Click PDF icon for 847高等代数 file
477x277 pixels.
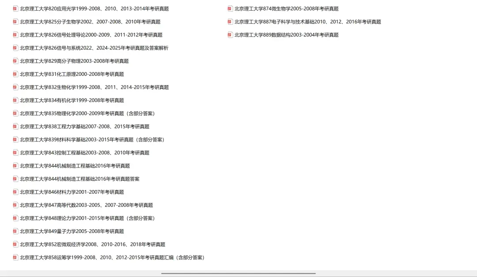click(15, 205)
